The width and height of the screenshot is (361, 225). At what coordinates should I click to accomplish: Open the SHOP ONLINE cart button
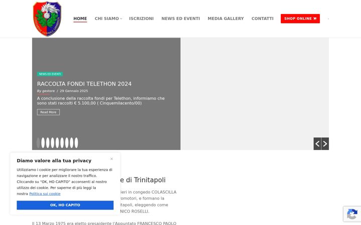300,18
